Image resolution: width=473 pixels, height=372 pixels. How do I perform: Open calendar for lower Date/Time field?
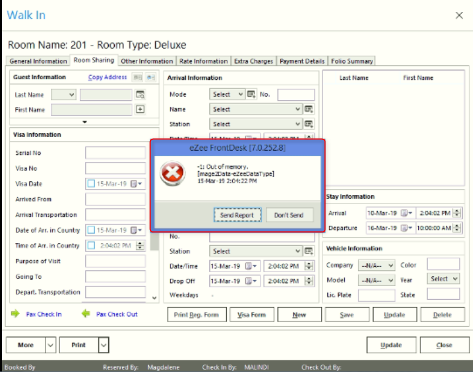coord(251,266)
